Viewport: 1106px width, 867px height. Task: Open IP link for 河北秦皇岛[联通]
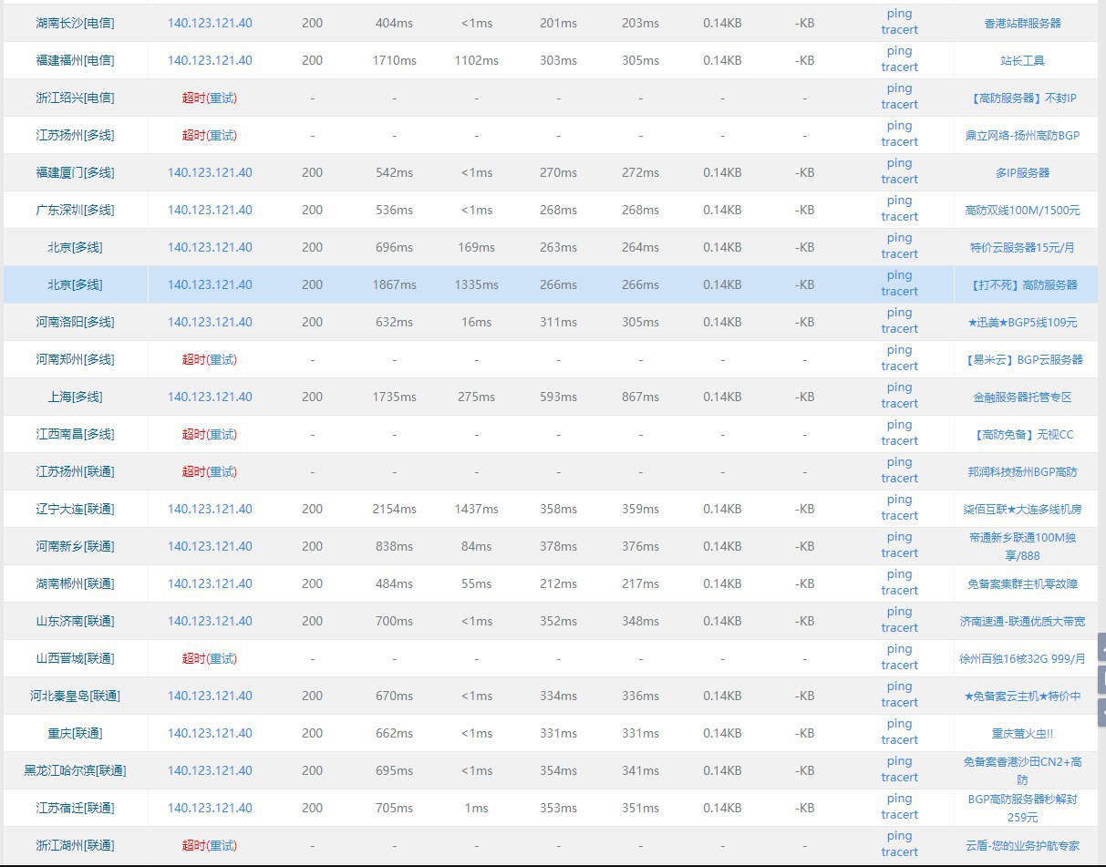210,696
